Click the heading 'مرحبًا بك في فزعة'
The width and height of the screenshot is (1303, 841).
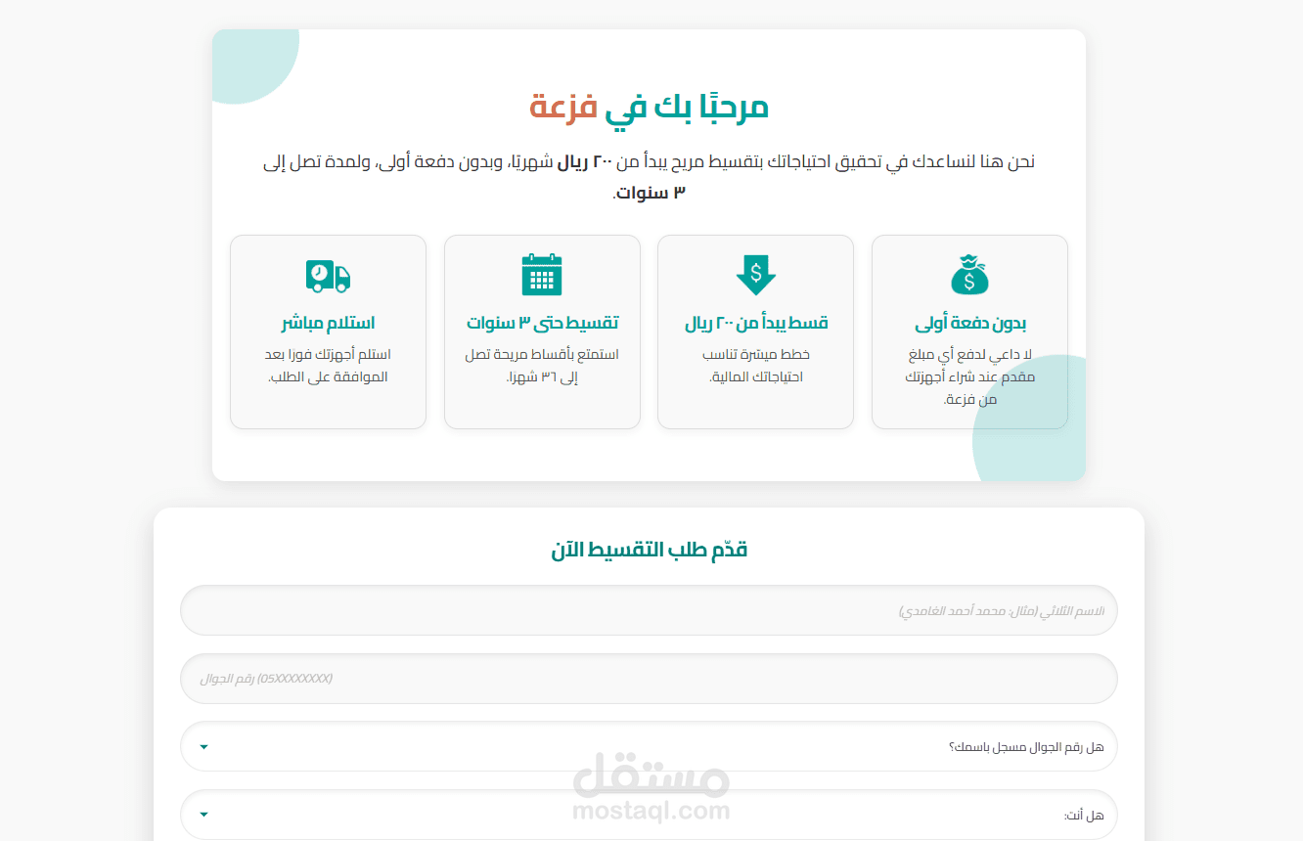coord(650,108)
